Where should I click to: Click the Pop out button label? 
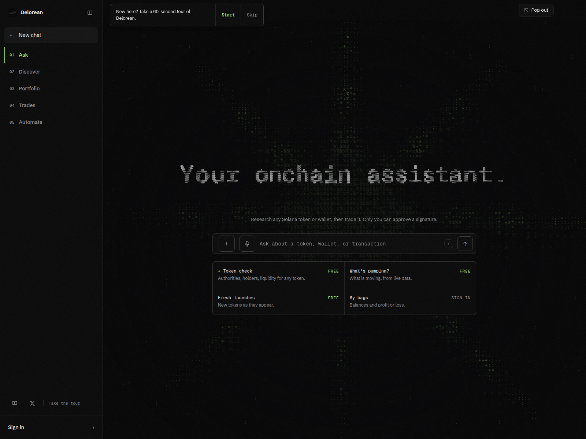point(539,10)
